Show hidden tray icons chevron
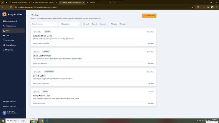This screenshot has height=123, width=219. point(197,121)
